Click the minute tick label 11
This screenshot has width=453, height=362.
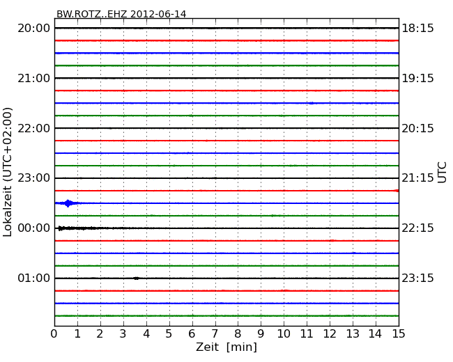(x=307, y=333)
